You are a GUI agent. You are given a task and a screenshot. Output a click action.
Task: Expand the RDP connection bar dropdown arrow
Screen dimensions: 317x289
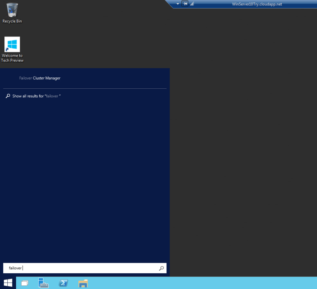click(x=178, y=4)
